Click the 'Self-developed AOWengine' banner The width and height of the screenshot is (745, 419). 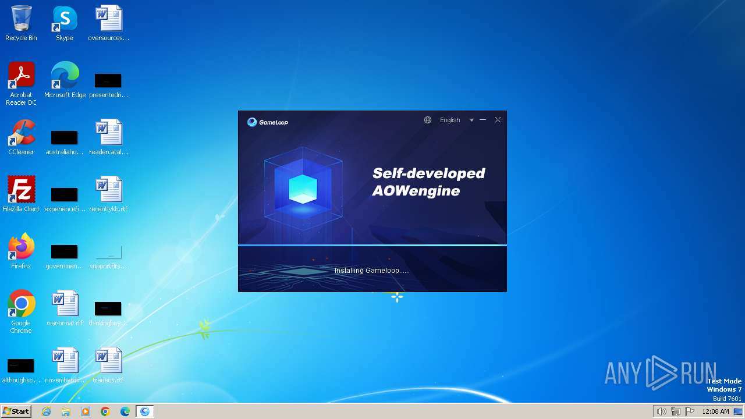(429, 182)
